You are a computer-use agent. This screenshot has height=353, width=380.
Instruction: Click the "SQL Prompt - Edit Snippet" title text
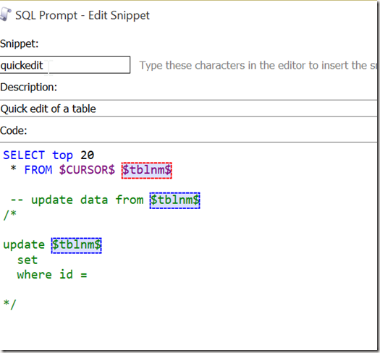(x=83, y=15)
